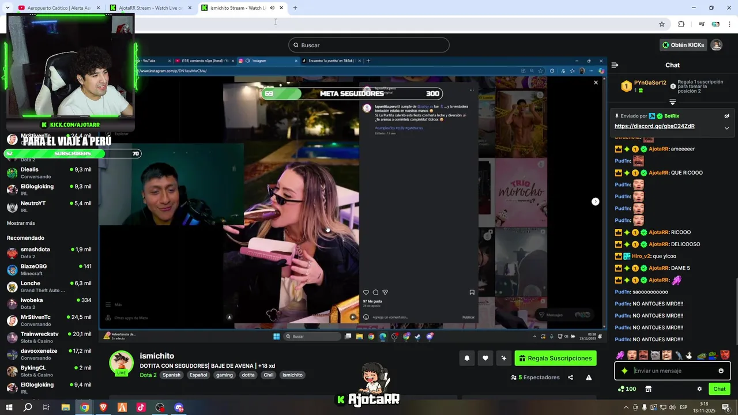Viewport: 738px width, 415px height.
Task: Open Chrome extensions puzzle icon
Action: [681, 24]
